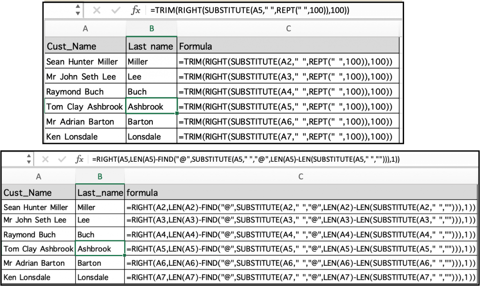Select the cell containing Ashbrook in top sheet
The height and width of the screenshot is (286, 480).
pos(151,106)
